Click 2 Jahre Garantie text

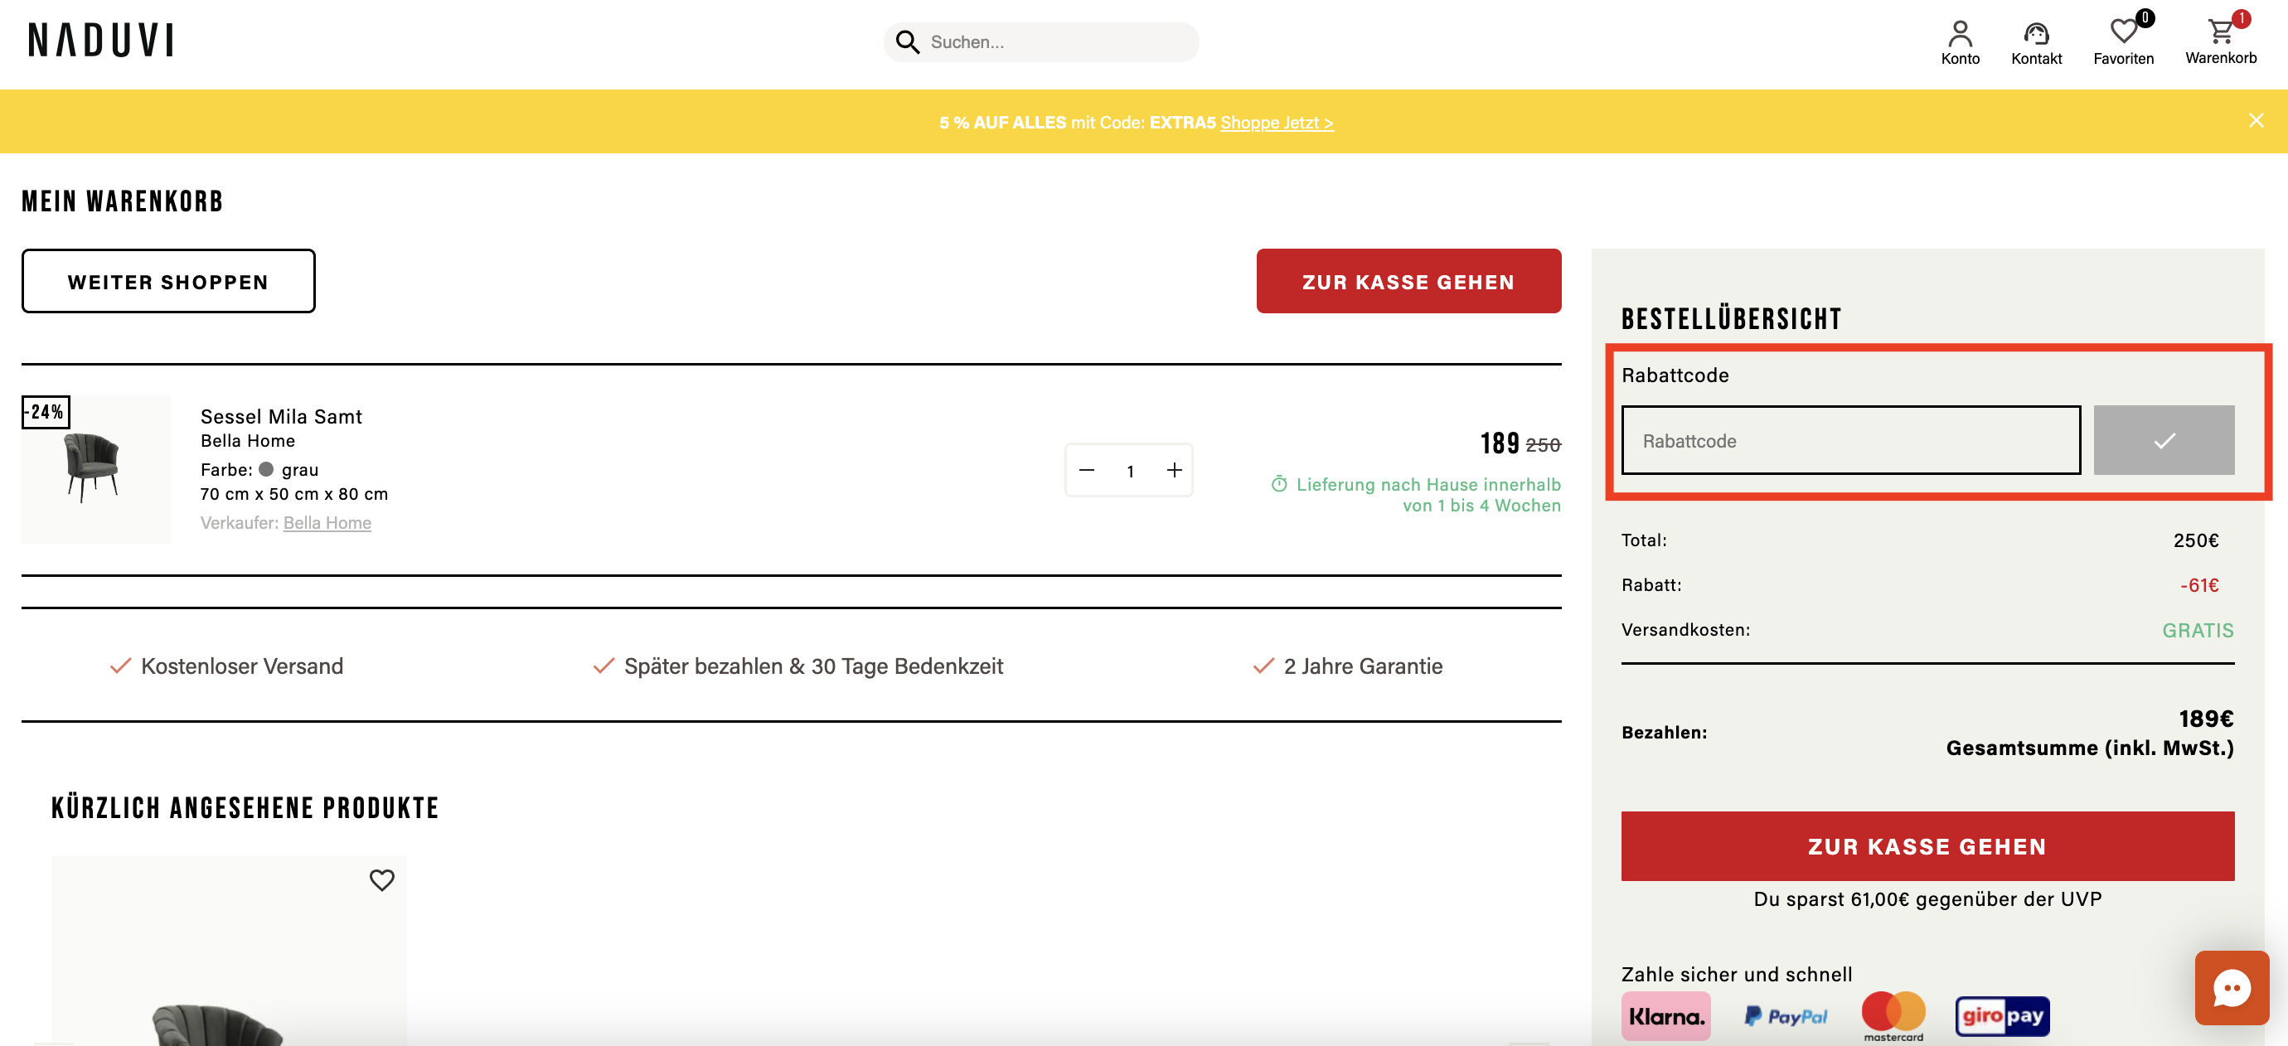(x=1363, y=666)
